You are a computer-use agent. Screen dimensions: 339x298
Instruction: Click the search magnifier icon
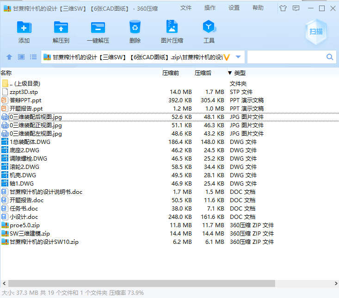pos(329,57)
